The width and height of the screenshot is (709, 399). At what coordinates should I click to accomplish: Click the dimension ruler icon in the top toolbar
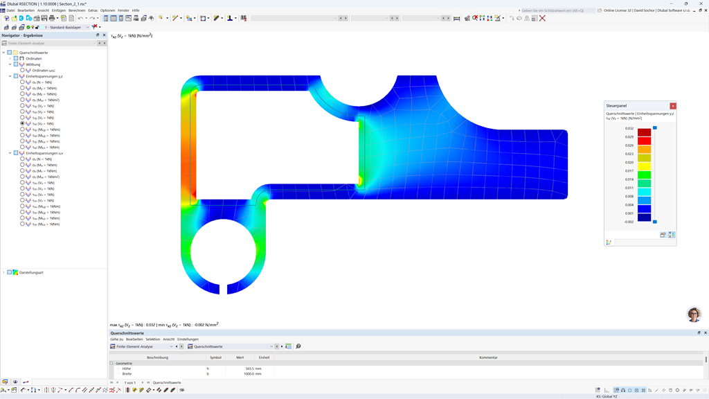(x=457, y=18)
